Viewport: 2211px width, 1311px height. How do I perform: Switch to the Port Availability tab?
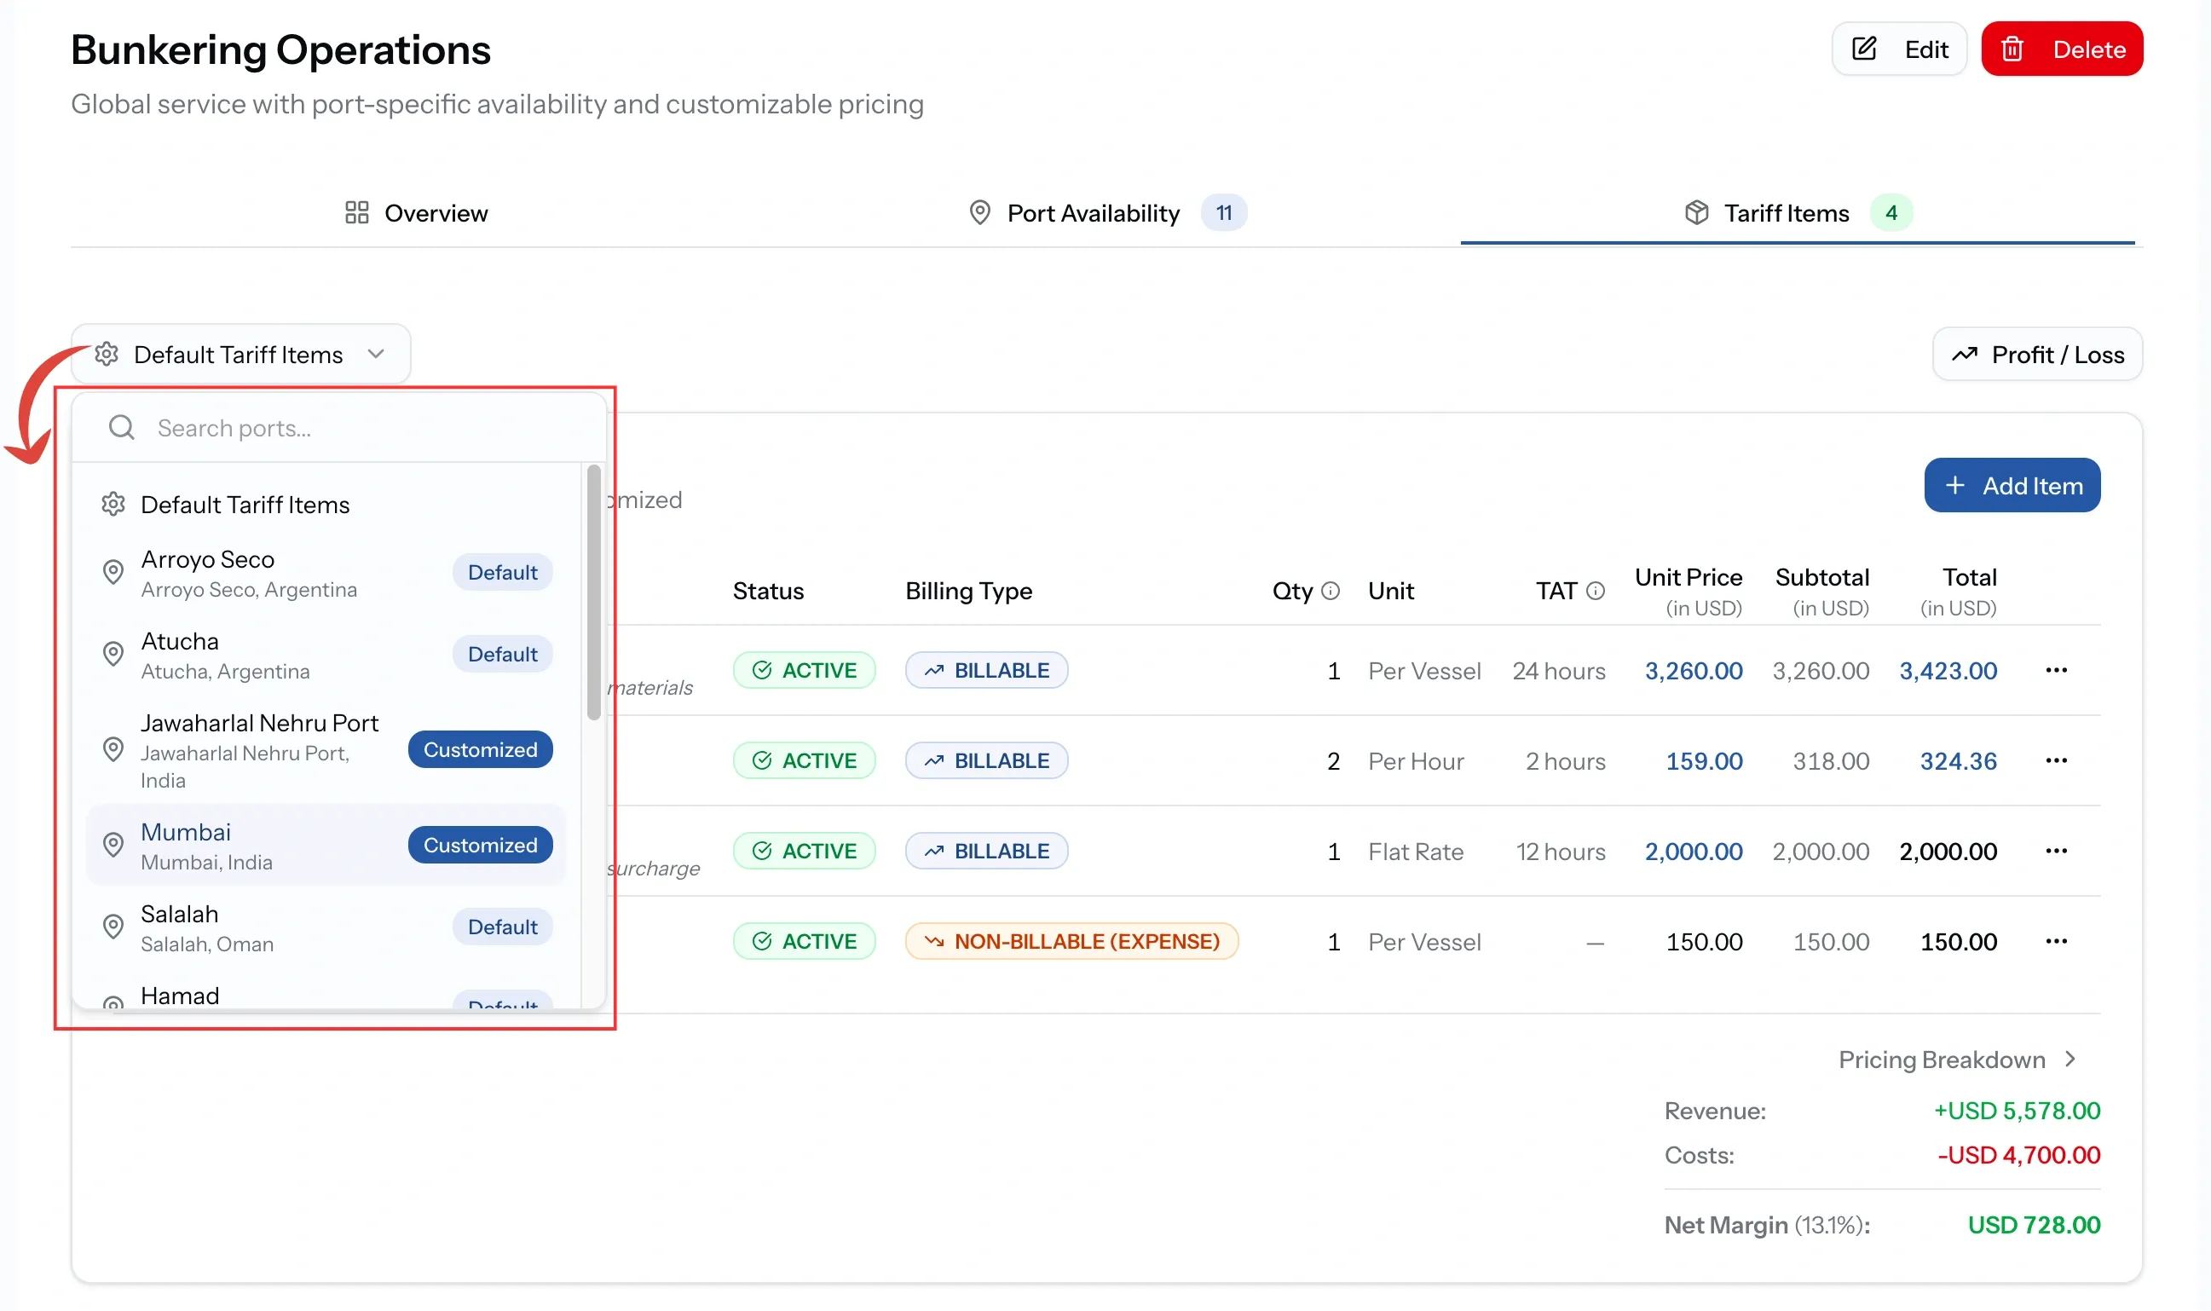(1108, 213)
